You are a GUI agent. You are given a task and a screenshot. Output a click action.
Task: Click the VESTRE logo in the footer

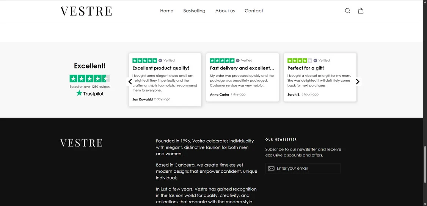click(81, 143)
